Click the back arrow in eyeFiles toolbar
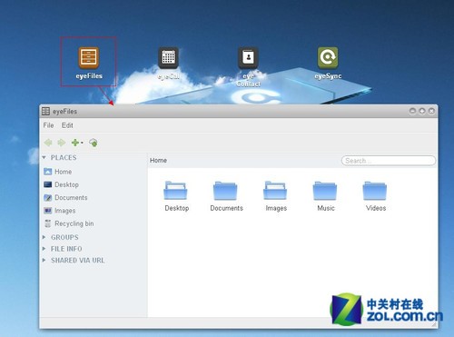Screen dimensions: 454x337 click(x=48, y=143)
